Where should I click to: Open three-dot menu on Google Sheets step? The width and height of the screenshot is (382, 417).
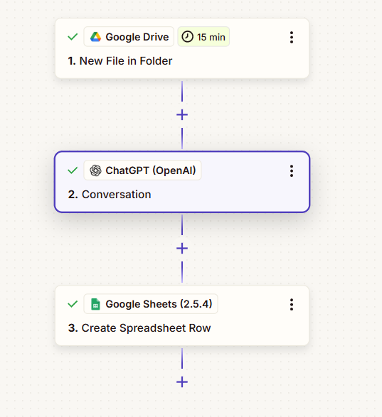292,304
